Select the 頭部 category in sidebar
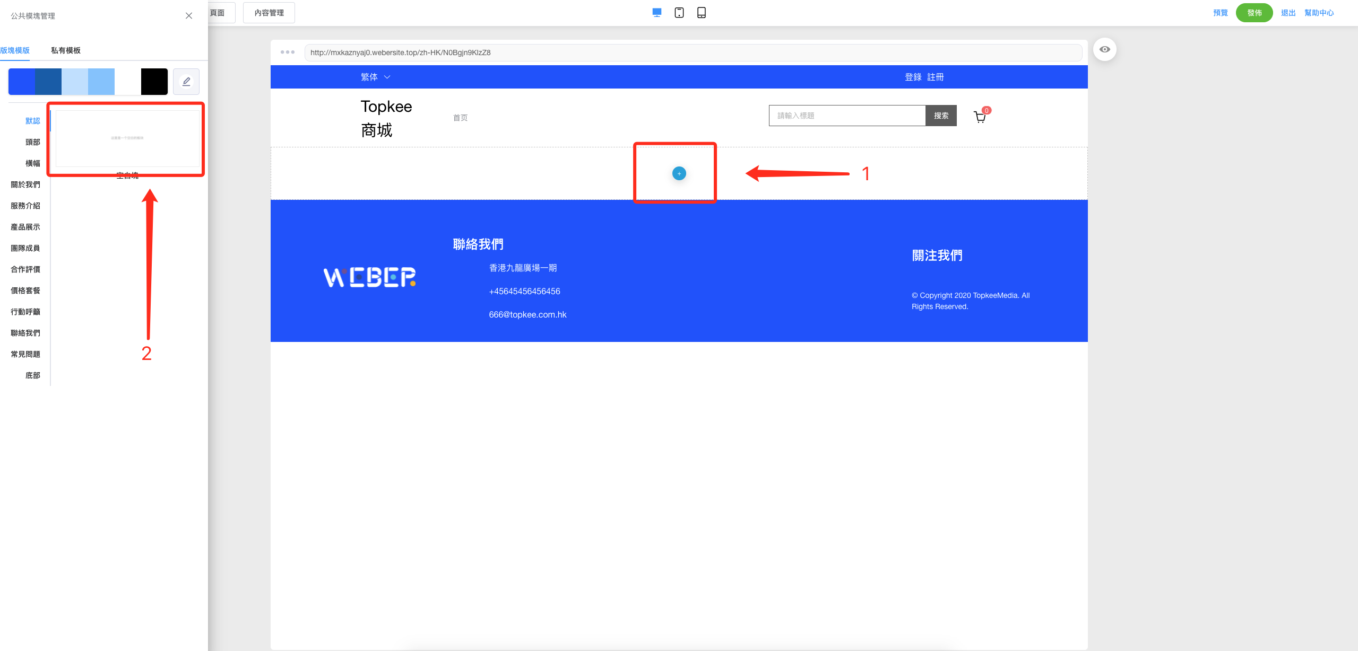1358x651 pixels. (x=32, y=142)
